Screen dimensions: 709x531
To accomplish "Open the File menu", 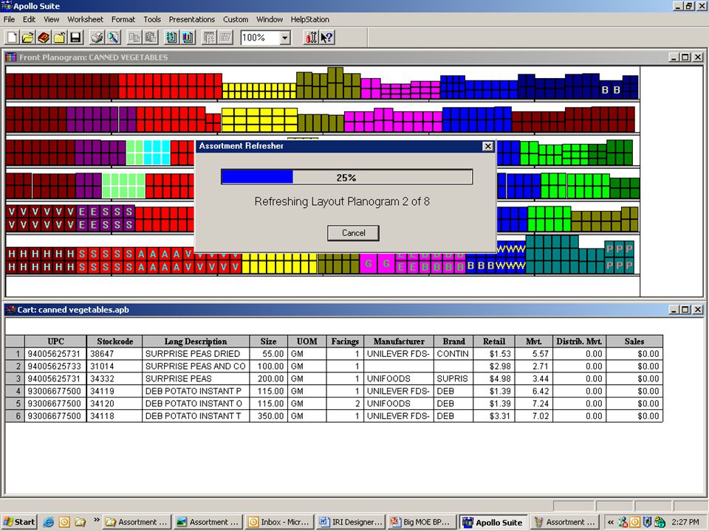I will click(x=9, y=19).
